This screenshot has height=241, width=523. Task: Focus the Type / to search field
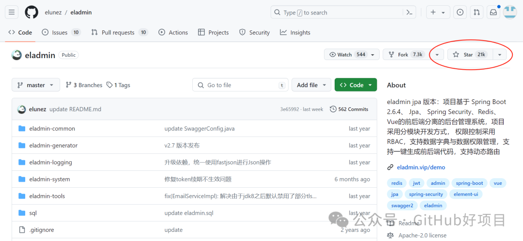tap(337, 12)
